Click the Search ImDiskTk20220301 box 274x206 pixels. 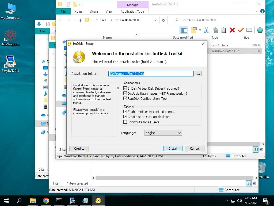[216, 20]
